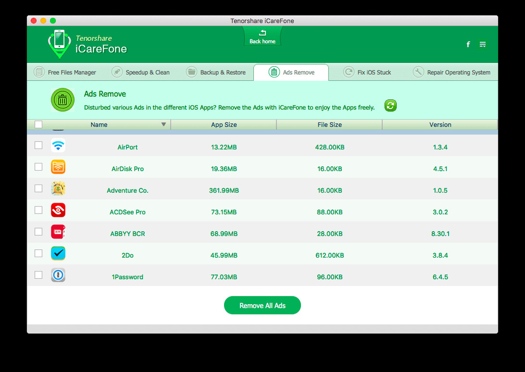Click the 1Password app icon

pos(58,275)
